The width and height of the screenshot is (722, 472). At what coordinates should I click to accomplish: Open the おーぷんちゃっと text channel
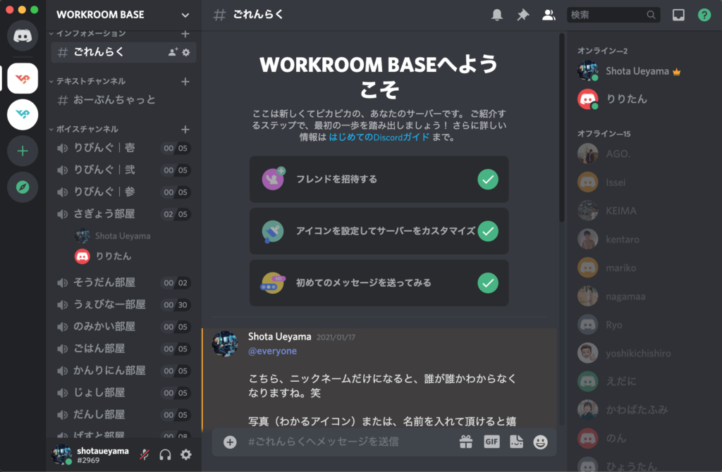point(124,100)
